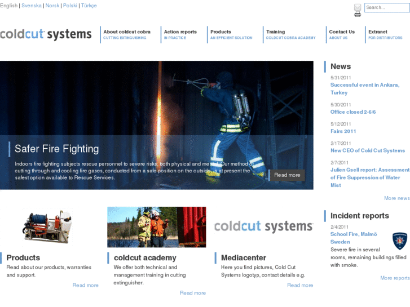This screenshot has width=410, height=307.
Task: Open New CEO of Cold Cut Systems
Action: 367,150
